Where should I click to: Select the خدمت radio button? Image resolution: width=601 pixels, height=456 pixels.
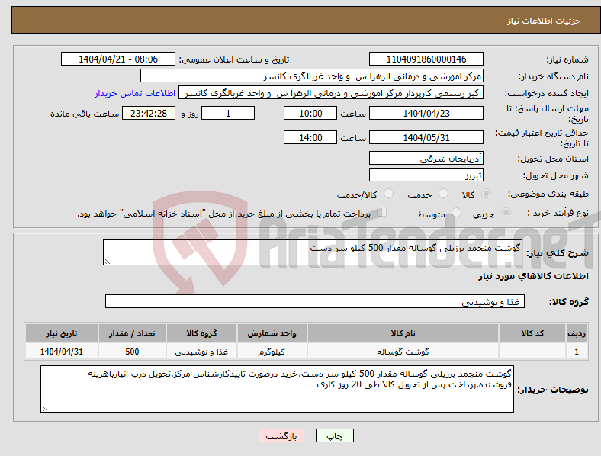443,194
